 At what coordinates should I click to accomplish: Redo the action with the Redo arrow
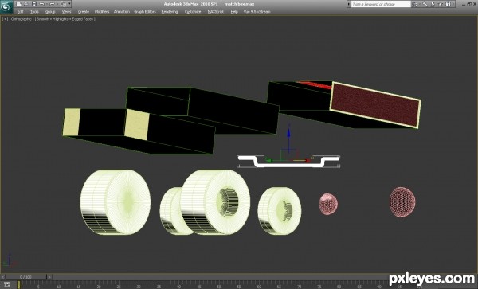[x=52, y=4]
